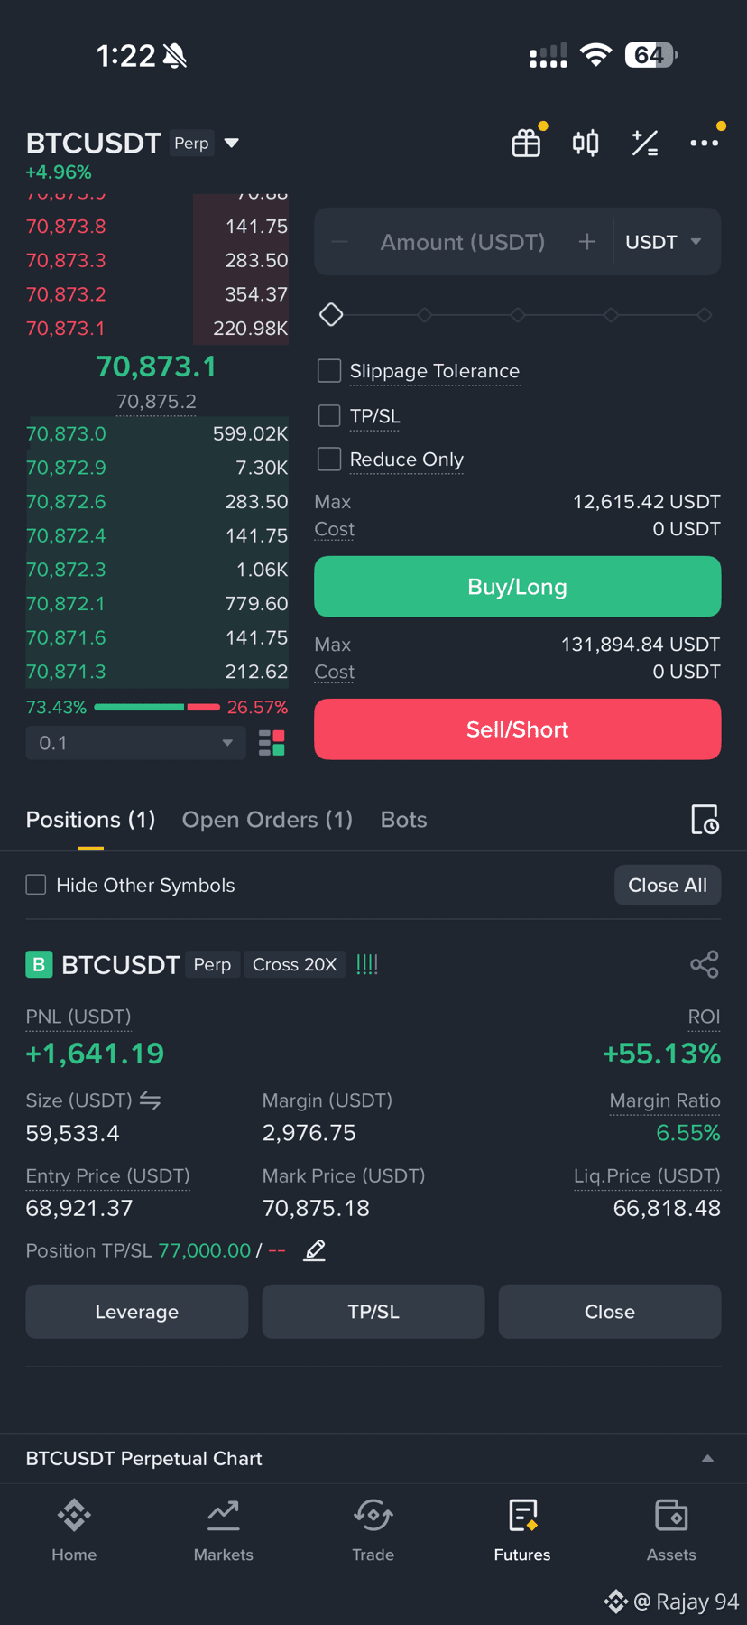
Task: Enable the Slippage Tolerance checkbox
Action: pyautogui.click(x=329, y=371)
